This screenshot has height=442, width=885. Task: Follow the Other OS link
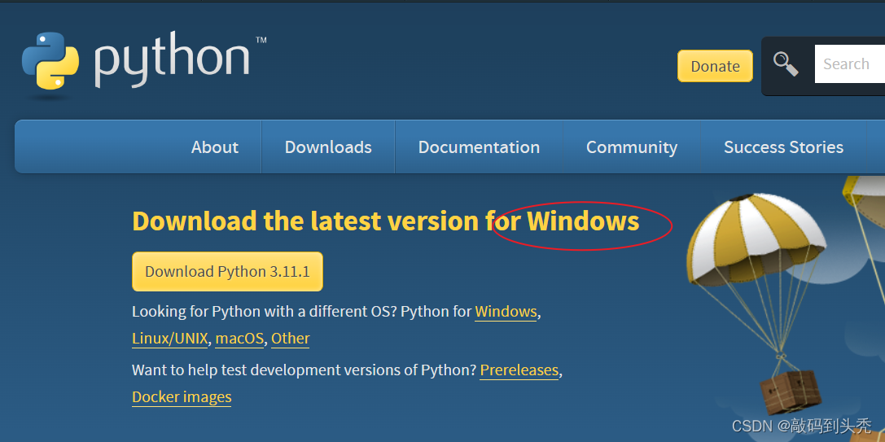click(290, 339)
